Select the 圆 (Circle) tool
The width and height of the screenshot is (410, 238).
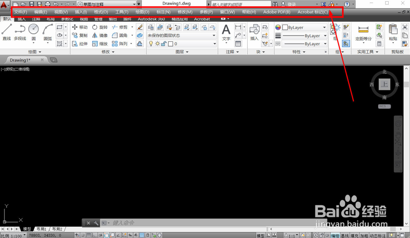[34, 32]
